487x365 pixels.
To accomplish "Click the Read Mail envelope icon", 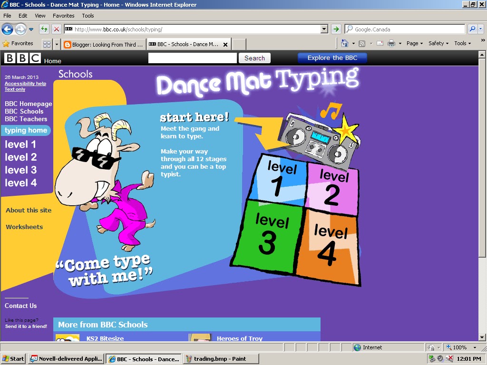I will click(x=380, y=43).
